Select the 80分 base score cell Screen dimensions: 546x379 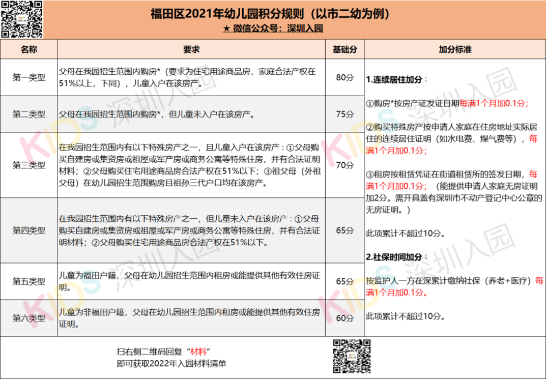(x=344, y=77)
